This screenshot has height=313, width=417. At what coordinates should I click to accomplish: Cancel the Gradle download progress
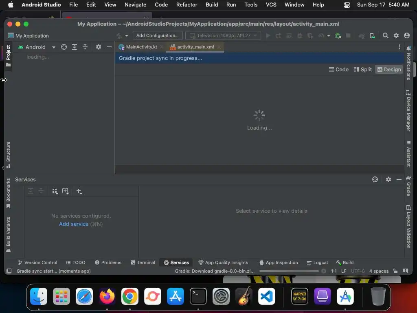(x=324, y=271)
